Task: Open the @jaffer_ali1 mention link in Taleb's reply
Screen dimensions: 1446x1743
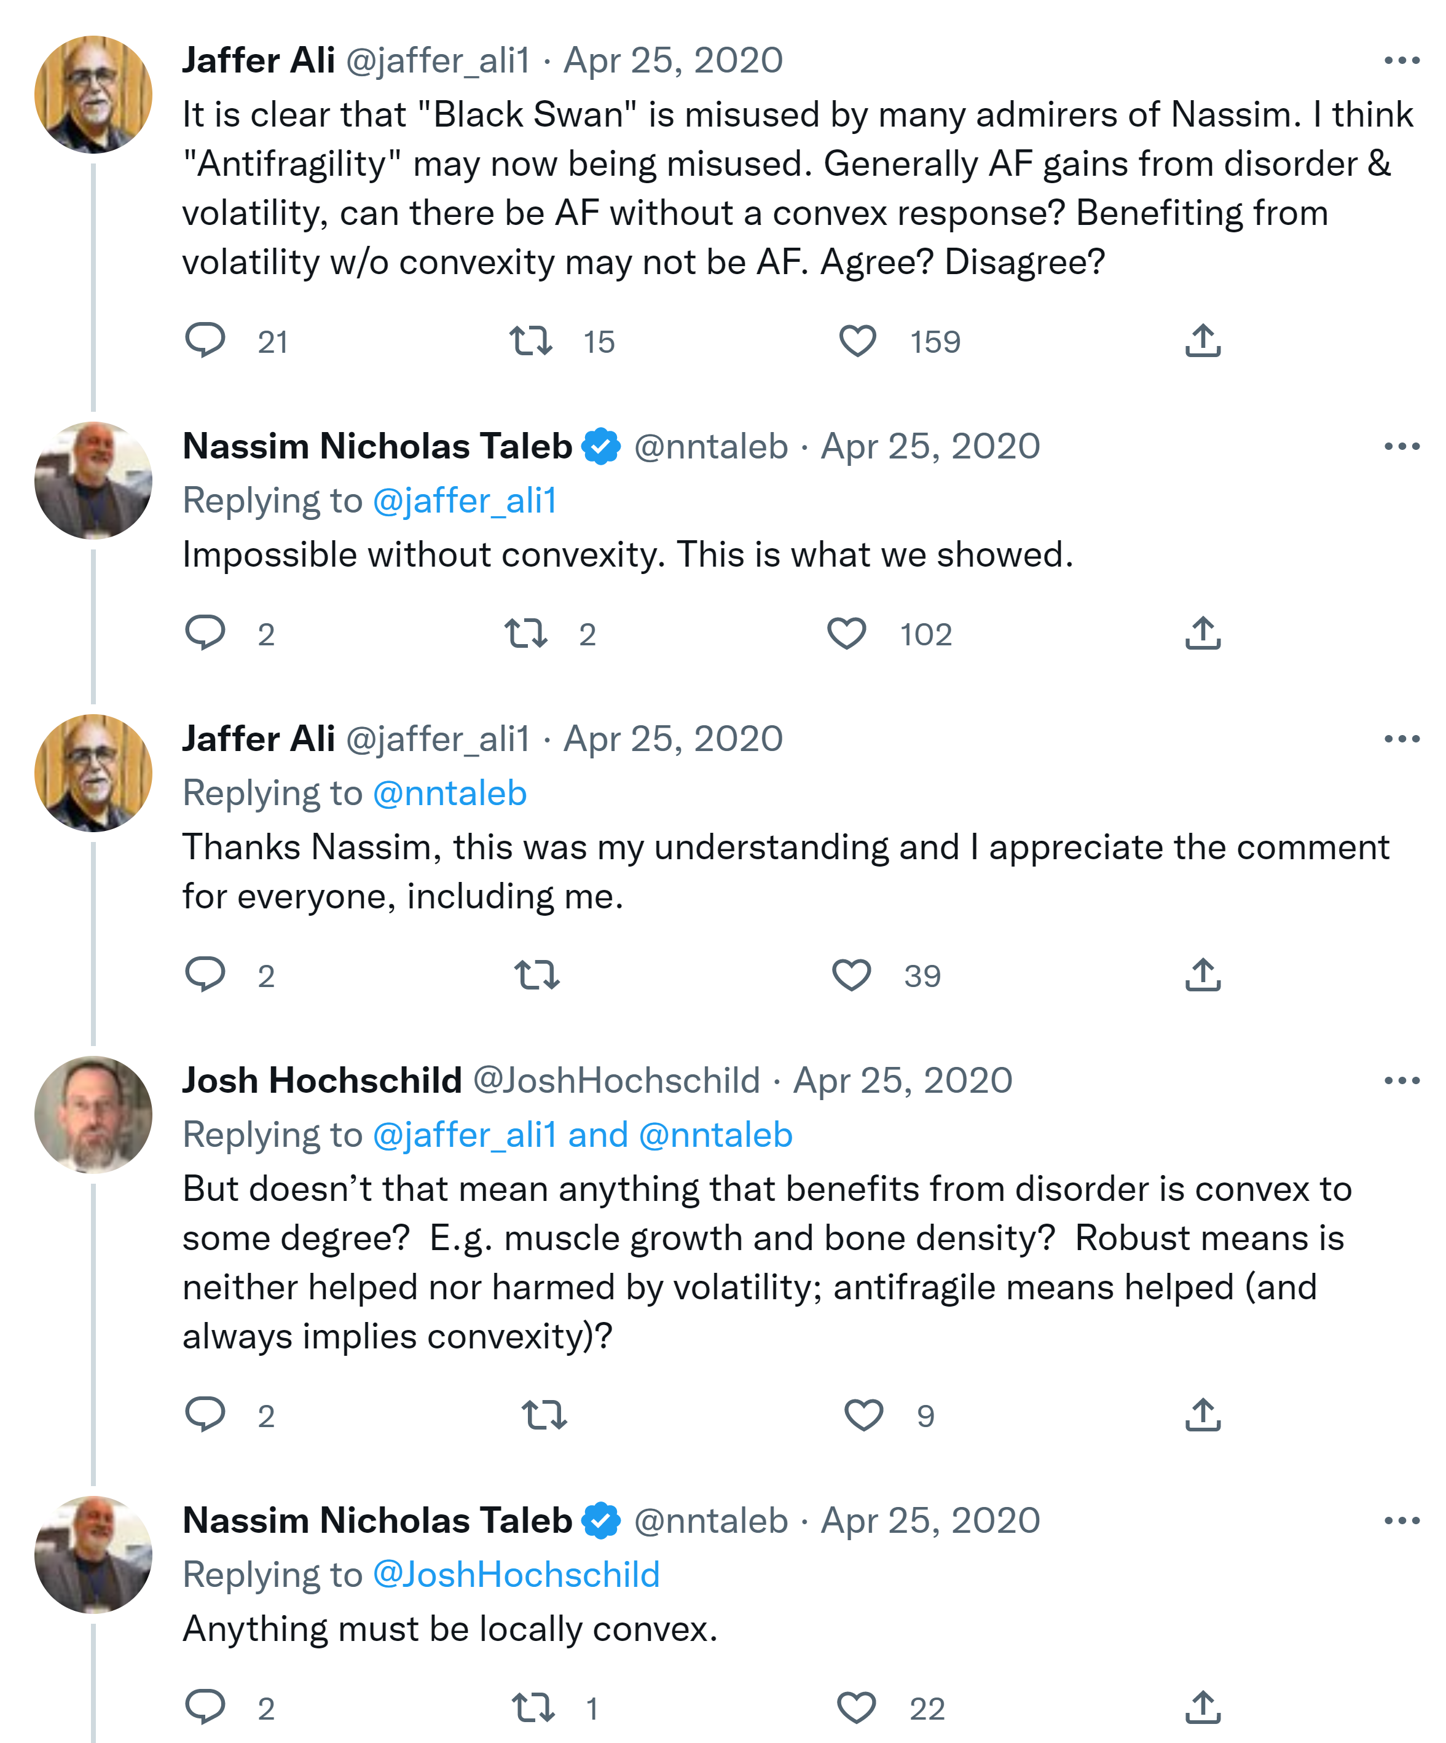Action: (465, 500)
